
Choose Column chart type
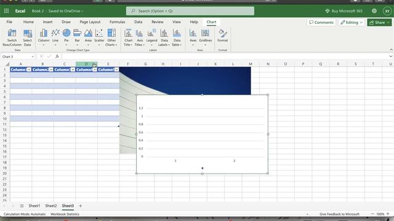point(44,37)
